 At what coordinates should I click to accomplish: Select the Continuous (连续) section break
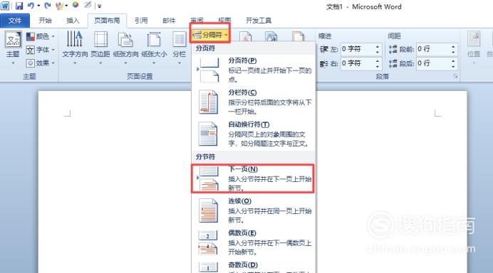(254, 210)
